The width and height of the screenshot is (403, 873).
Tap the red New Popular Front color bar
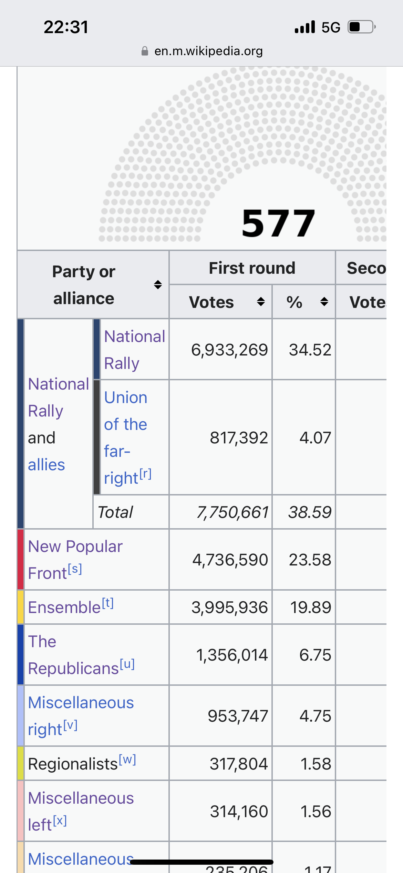coord(21,559)
